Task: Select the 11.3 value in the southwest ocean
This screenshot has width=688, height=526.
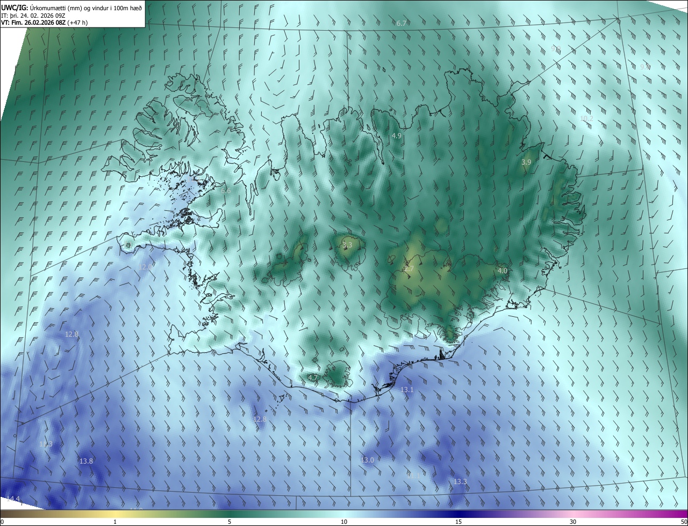Action: (46, 444)
